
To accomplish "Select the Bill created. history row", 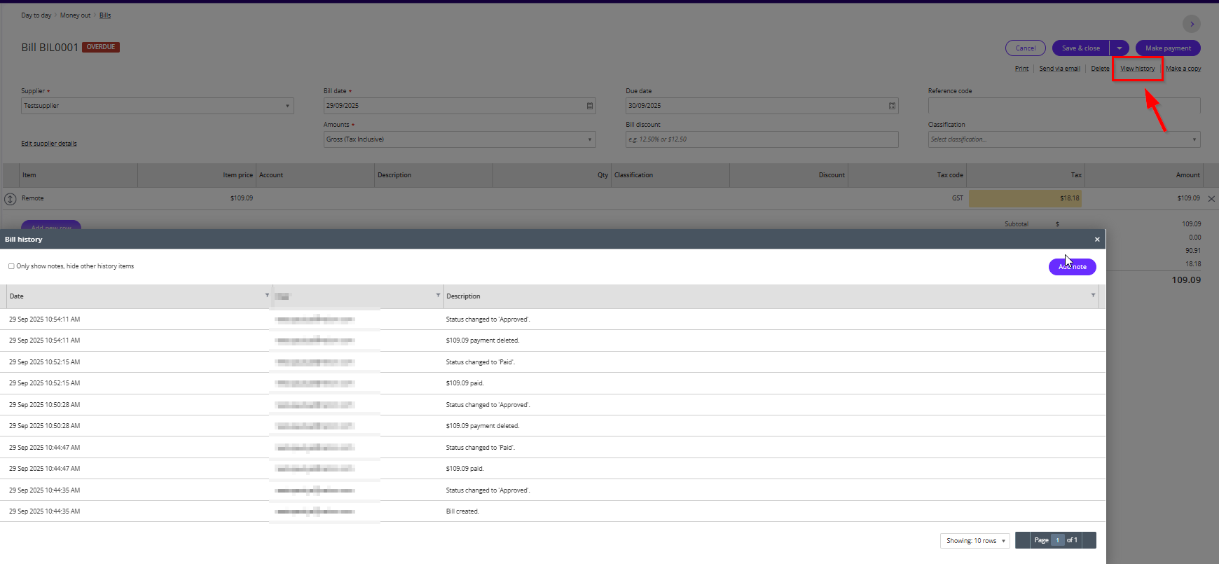I will tap(553, 511).
